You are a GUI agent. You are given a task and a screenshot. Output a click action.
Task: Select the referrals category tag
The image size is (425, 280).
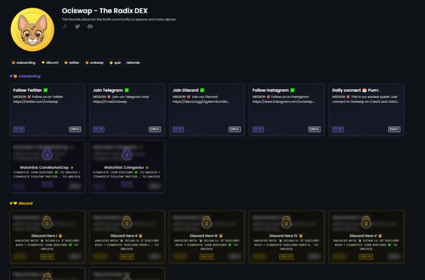click(x=133, y=63)
